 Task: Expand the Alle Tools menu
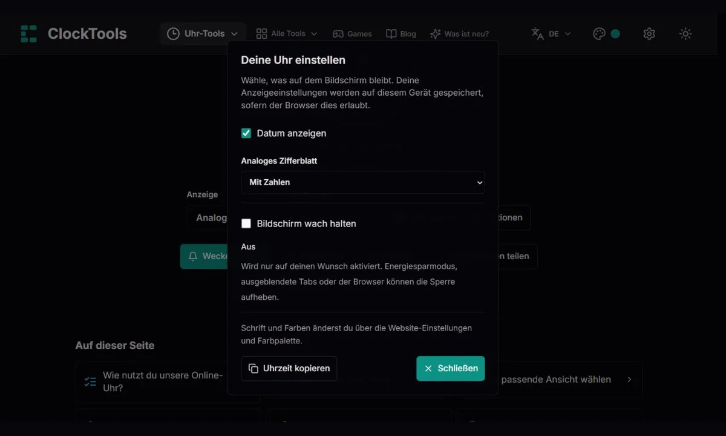[x=287, y=34]
